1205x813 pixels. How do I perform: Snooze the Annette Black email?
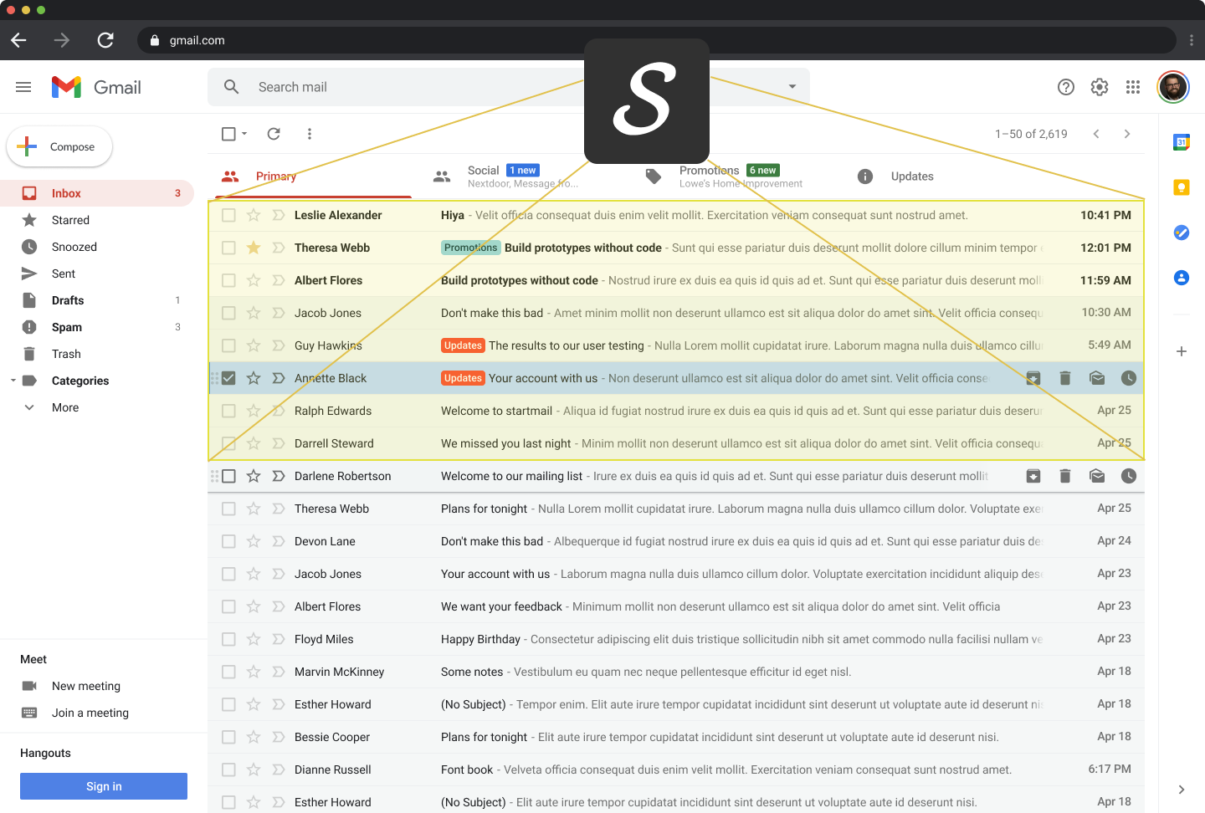coord(1129,378)
